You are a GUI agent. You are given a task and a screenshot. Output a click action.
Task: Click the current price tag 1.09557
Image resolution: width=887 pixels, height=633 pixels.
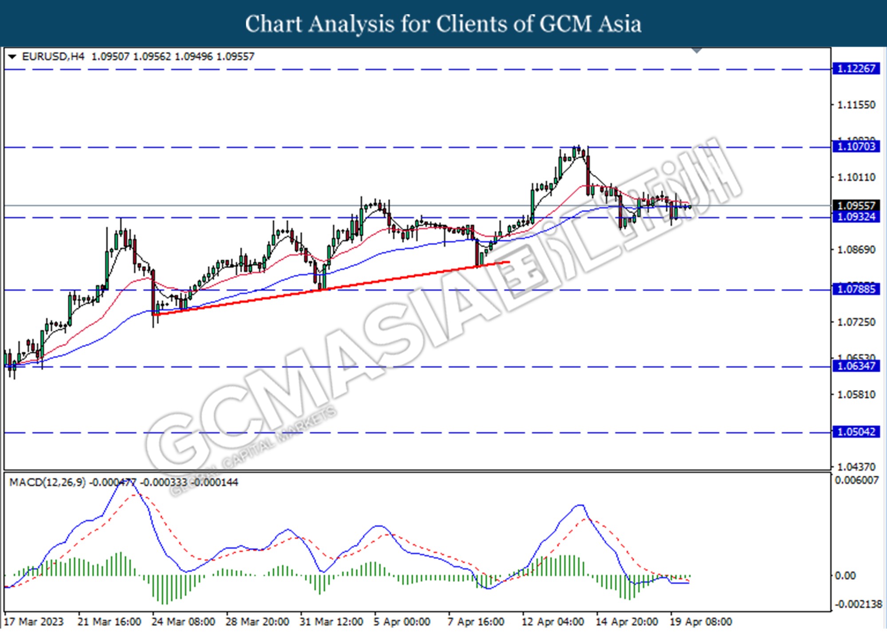pos(856,206)
